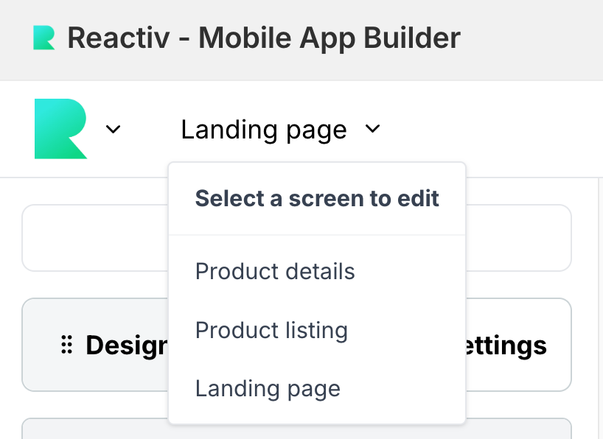Pick "Landing page" in the dropdown list
Screen dimensions: 603x439
click(268, 388)
